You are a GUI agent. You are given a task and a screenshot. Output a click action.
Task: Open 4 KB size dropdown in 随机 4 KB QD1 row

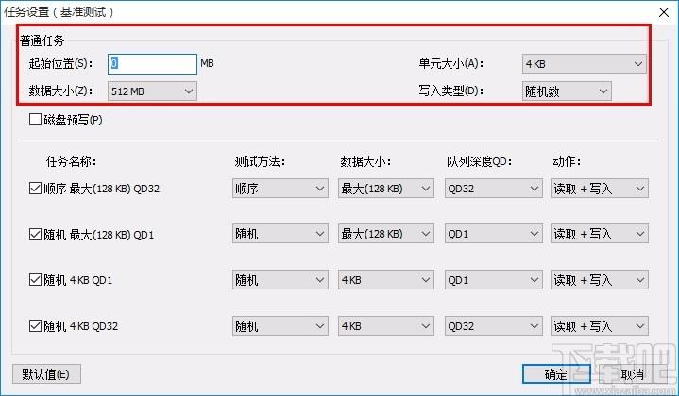coord(386,280)
